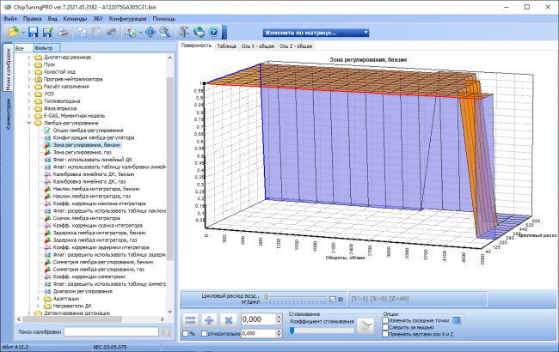Click the blue plus add-value button
The width and height of the screenshot is (559, 352).
pyautogui.click(x=209, y=320)
